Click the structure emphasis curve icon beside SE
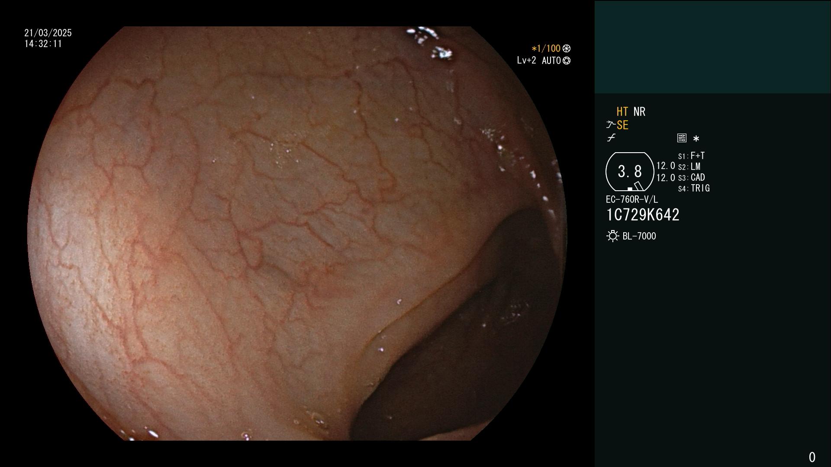The height and width of the screenshot is (467, 831). coord(611,125)
